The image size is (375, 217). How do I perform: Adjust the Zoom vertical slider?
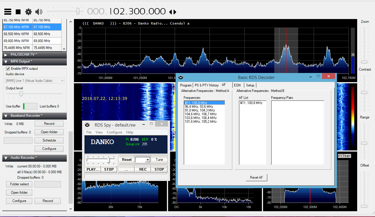(365, 62)
